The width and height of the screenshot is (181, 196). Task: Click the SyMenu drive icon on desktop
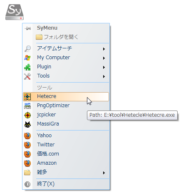pyautogui.click(x=15, y=12)
